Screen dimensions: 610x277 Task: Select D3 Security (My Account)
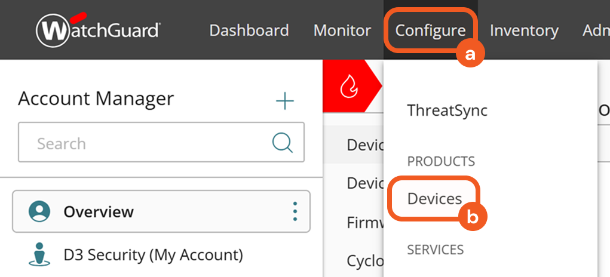pos(153,255)
